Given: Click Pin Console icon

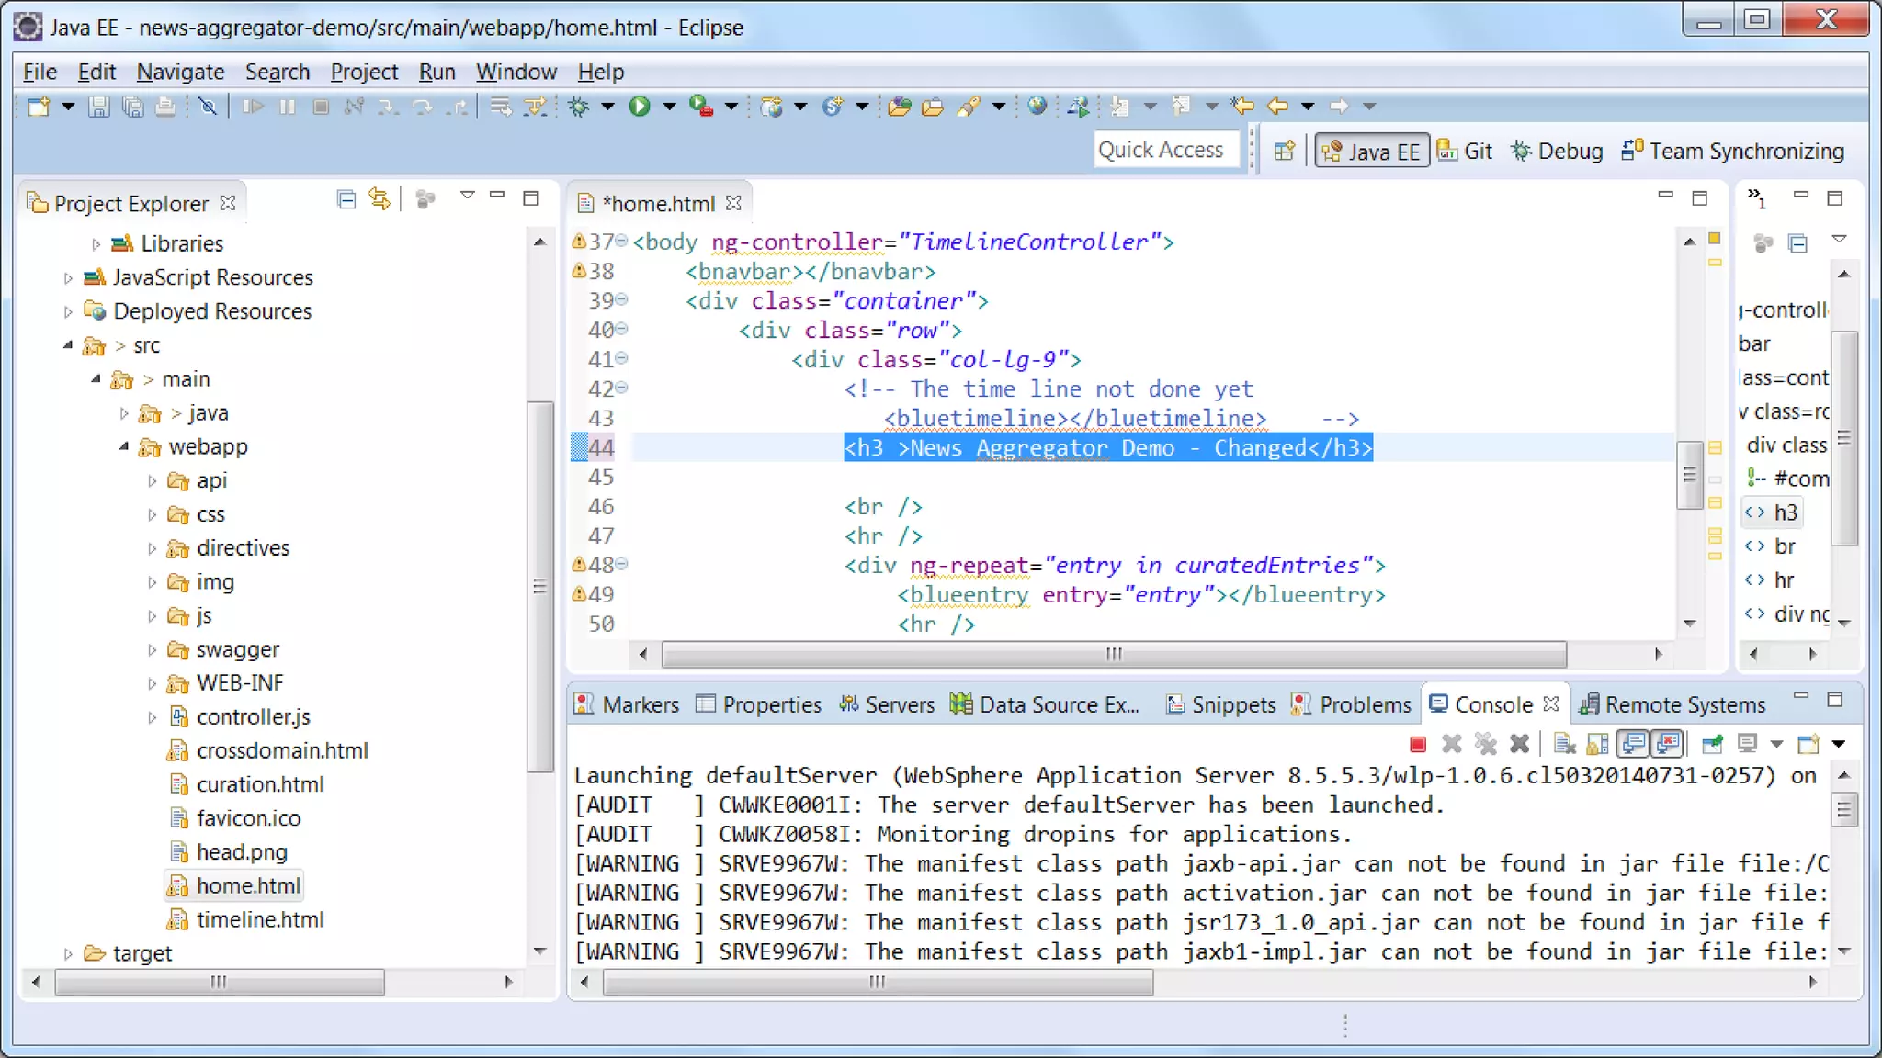Looking at the screenshot, I should [x=1712, y=744].
